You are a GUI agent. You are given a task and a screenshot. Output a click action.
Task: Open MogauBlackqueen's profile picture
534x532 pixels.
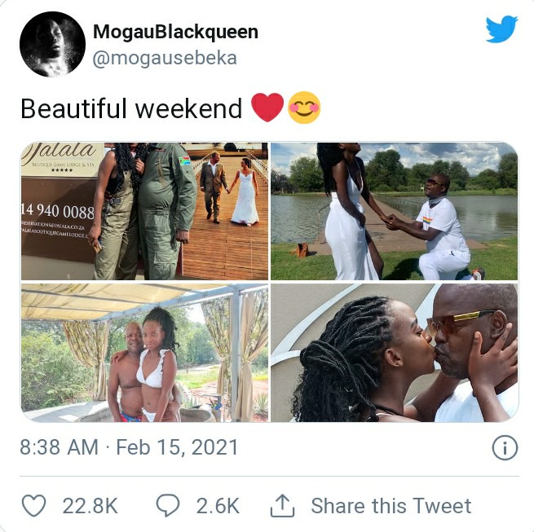pyautogui.click(x=52, y=44)
